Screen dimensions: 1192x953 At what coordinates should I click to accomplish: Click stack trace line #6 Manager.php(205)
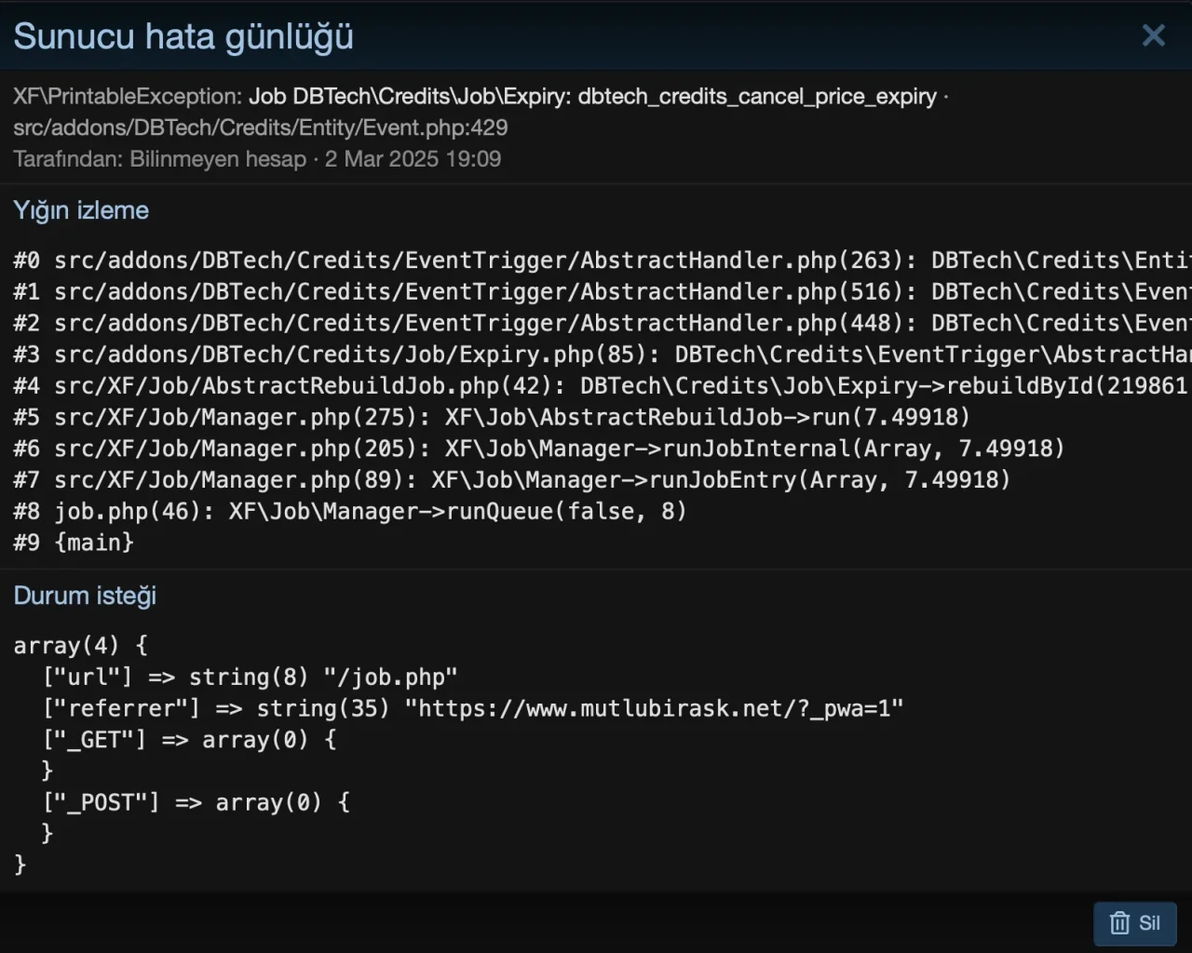[x=539, y=449]
